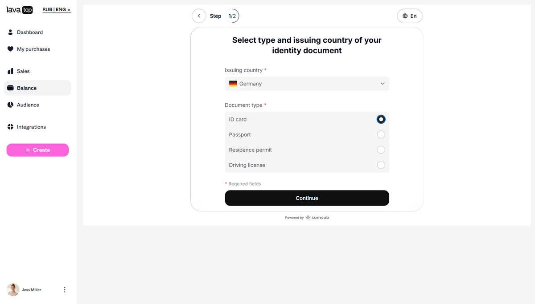This screenshot has height=304, width=535.
Task: Select the Passport radio button
Action: pyautogui.click(x=381, y=134)
